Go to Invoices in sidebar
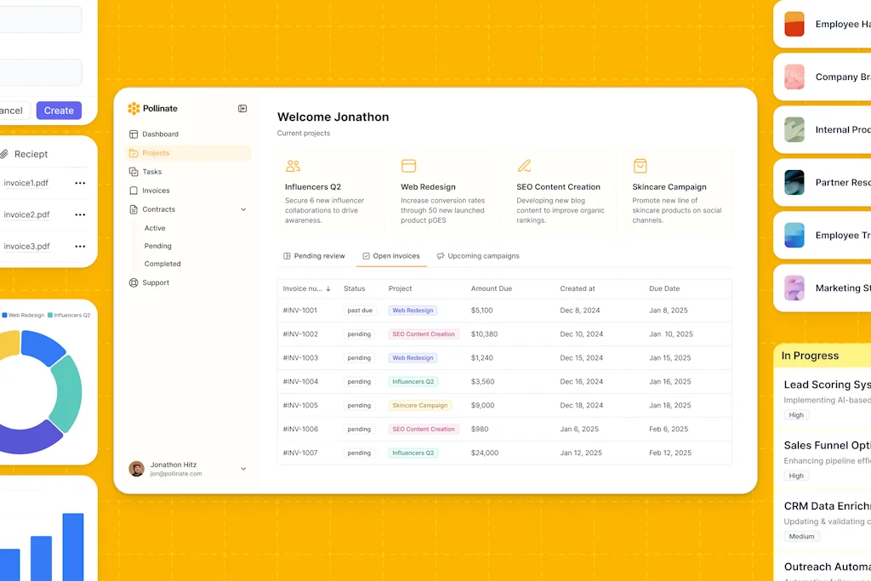 pyautogui.click(x=156, y=191)
